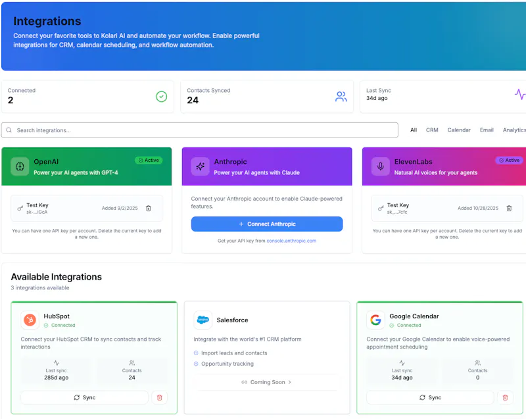Switch to the Analytics filter tab
This screenshot has width=526, height=419.
[x=514, y=130]
